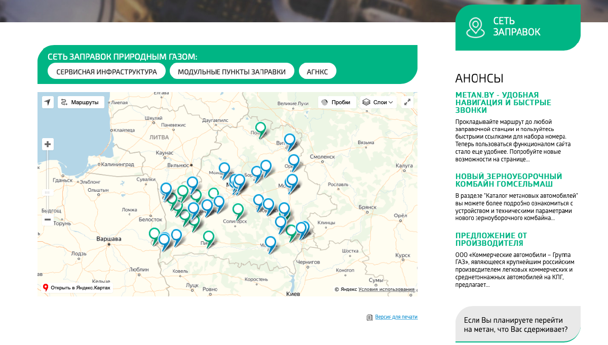Expand the map to fullscreen
Viewport: 608px width, 345px height.
point(407,102)
